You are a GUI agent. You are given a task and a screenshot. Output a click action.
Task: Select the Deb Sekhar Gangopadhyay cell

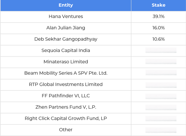click(66, 39)
